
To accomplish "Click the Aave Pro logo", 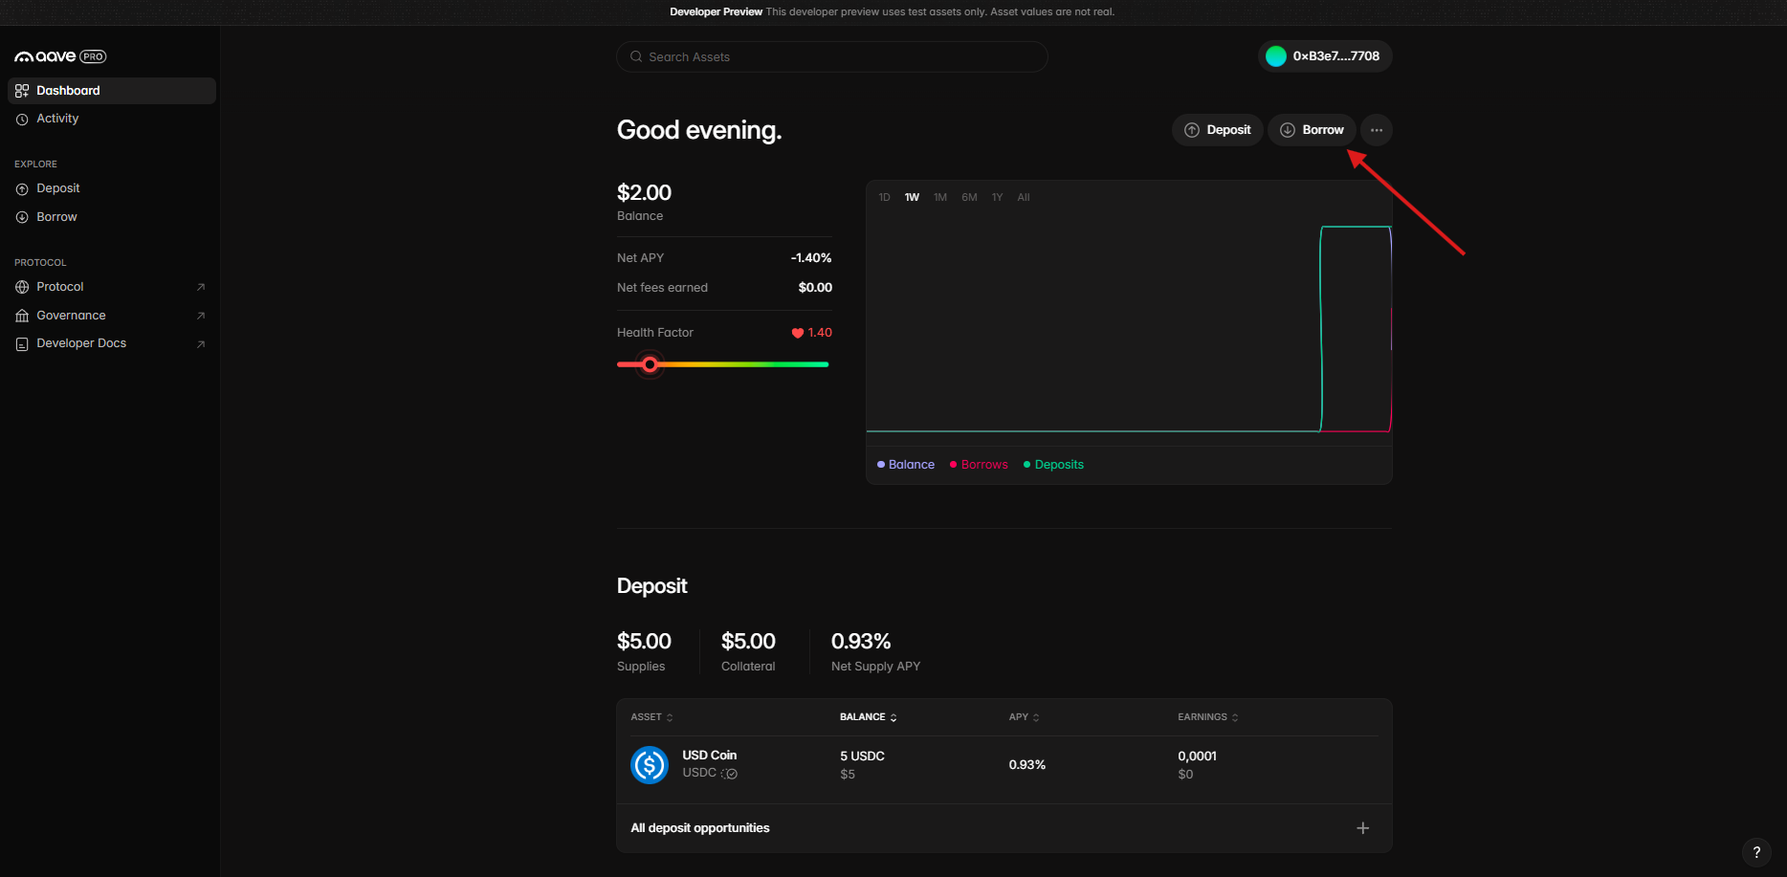I will coord(59,56).
